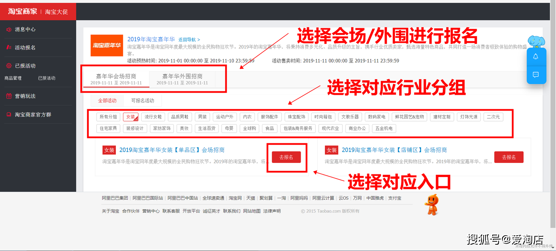Choose 美妆 category
Viewport: 556px width, 251px height.
[x=184, y=128]
